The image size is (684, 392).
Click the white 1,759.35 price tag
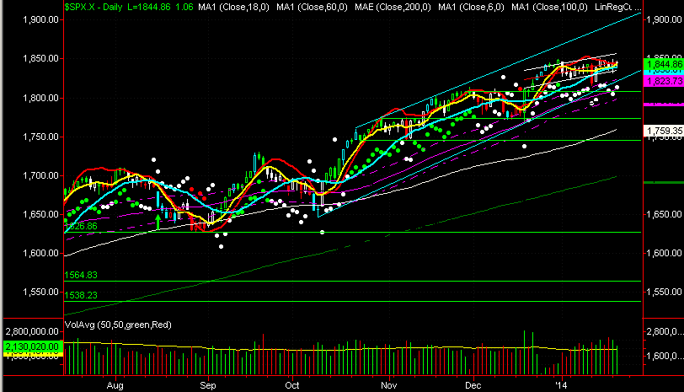click(x=664, y=131)
